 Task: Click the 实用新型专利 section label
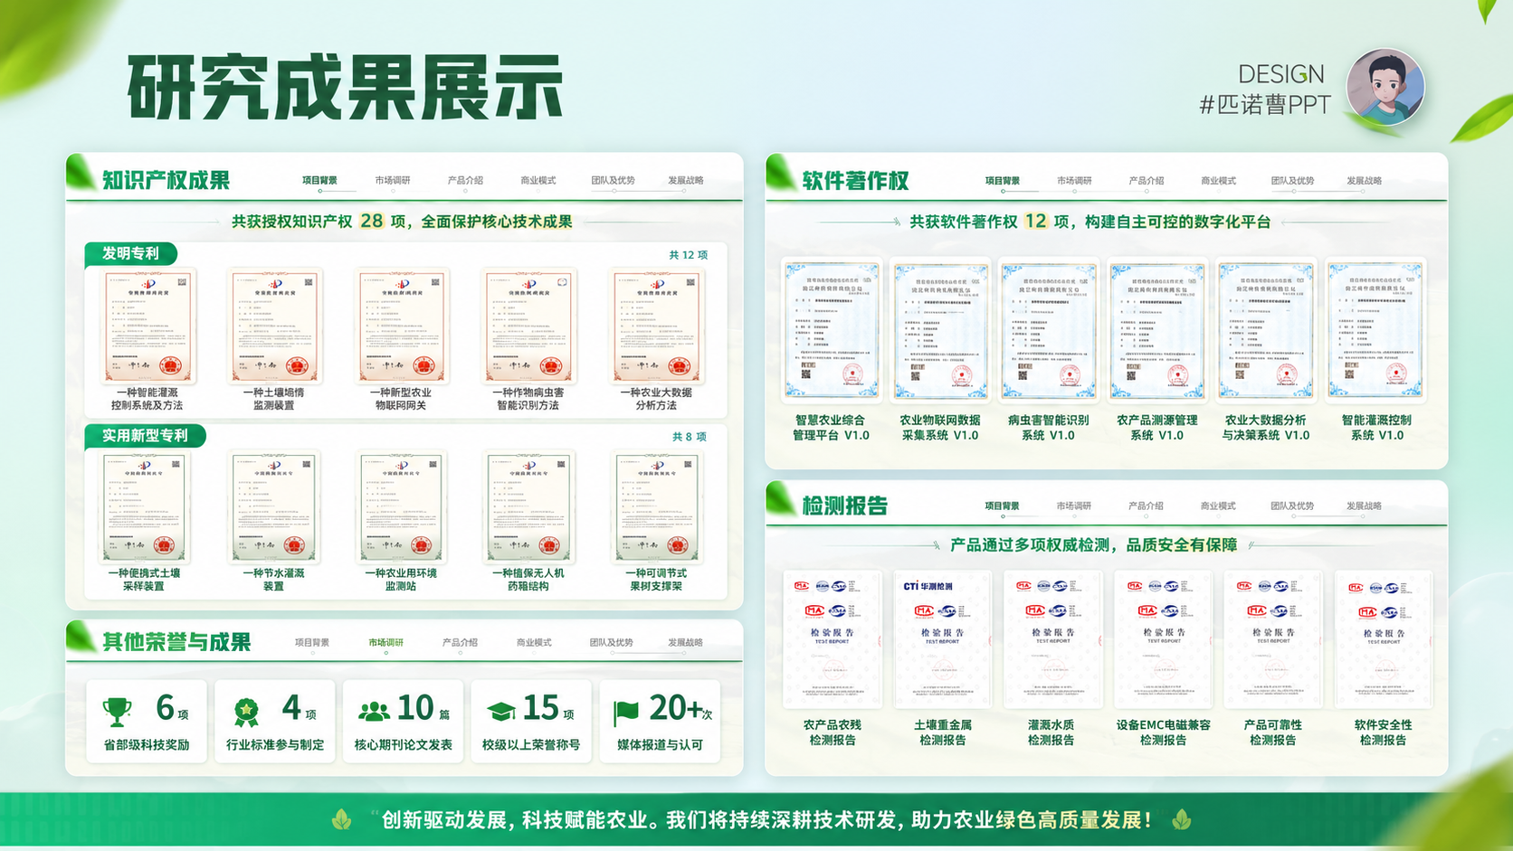coord(145,436)
